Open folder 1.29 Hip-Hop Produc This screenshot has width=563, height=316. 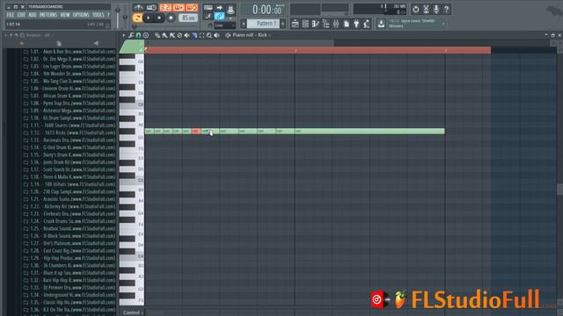tap(69, 258)
